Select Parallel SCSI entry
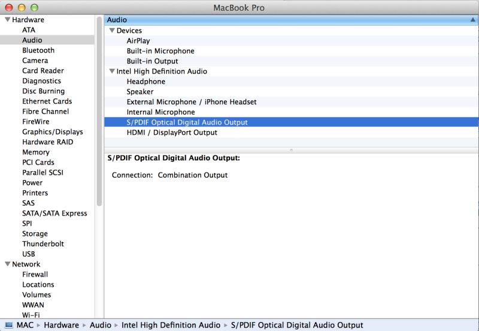The image size is (479, 331). click(43, 172)
